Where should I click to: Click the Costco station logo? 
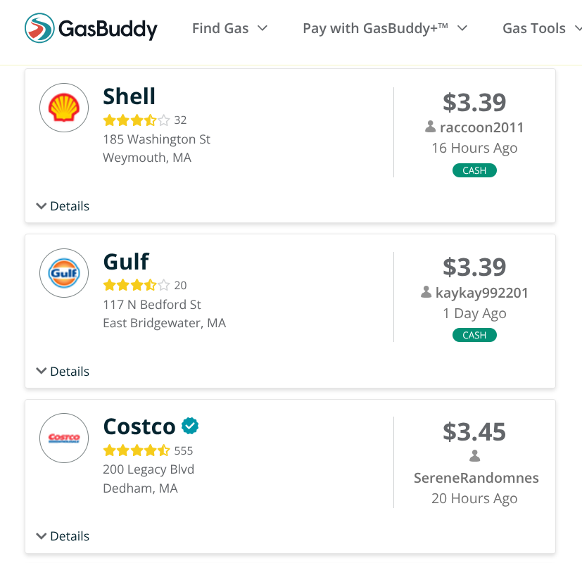[x=64, y=438]
